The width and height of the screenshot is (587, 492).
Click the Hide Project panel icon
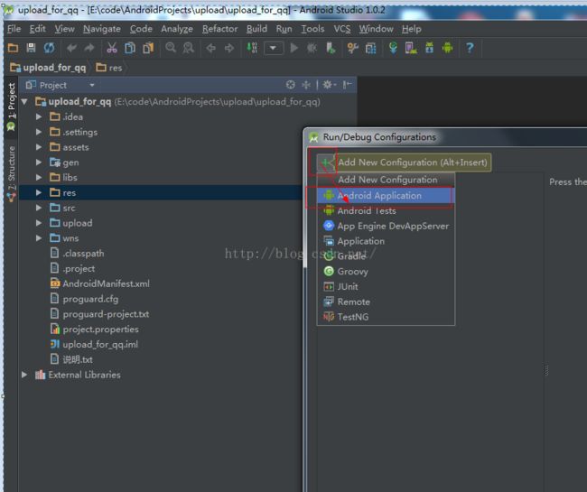click(x=347, y=85)
